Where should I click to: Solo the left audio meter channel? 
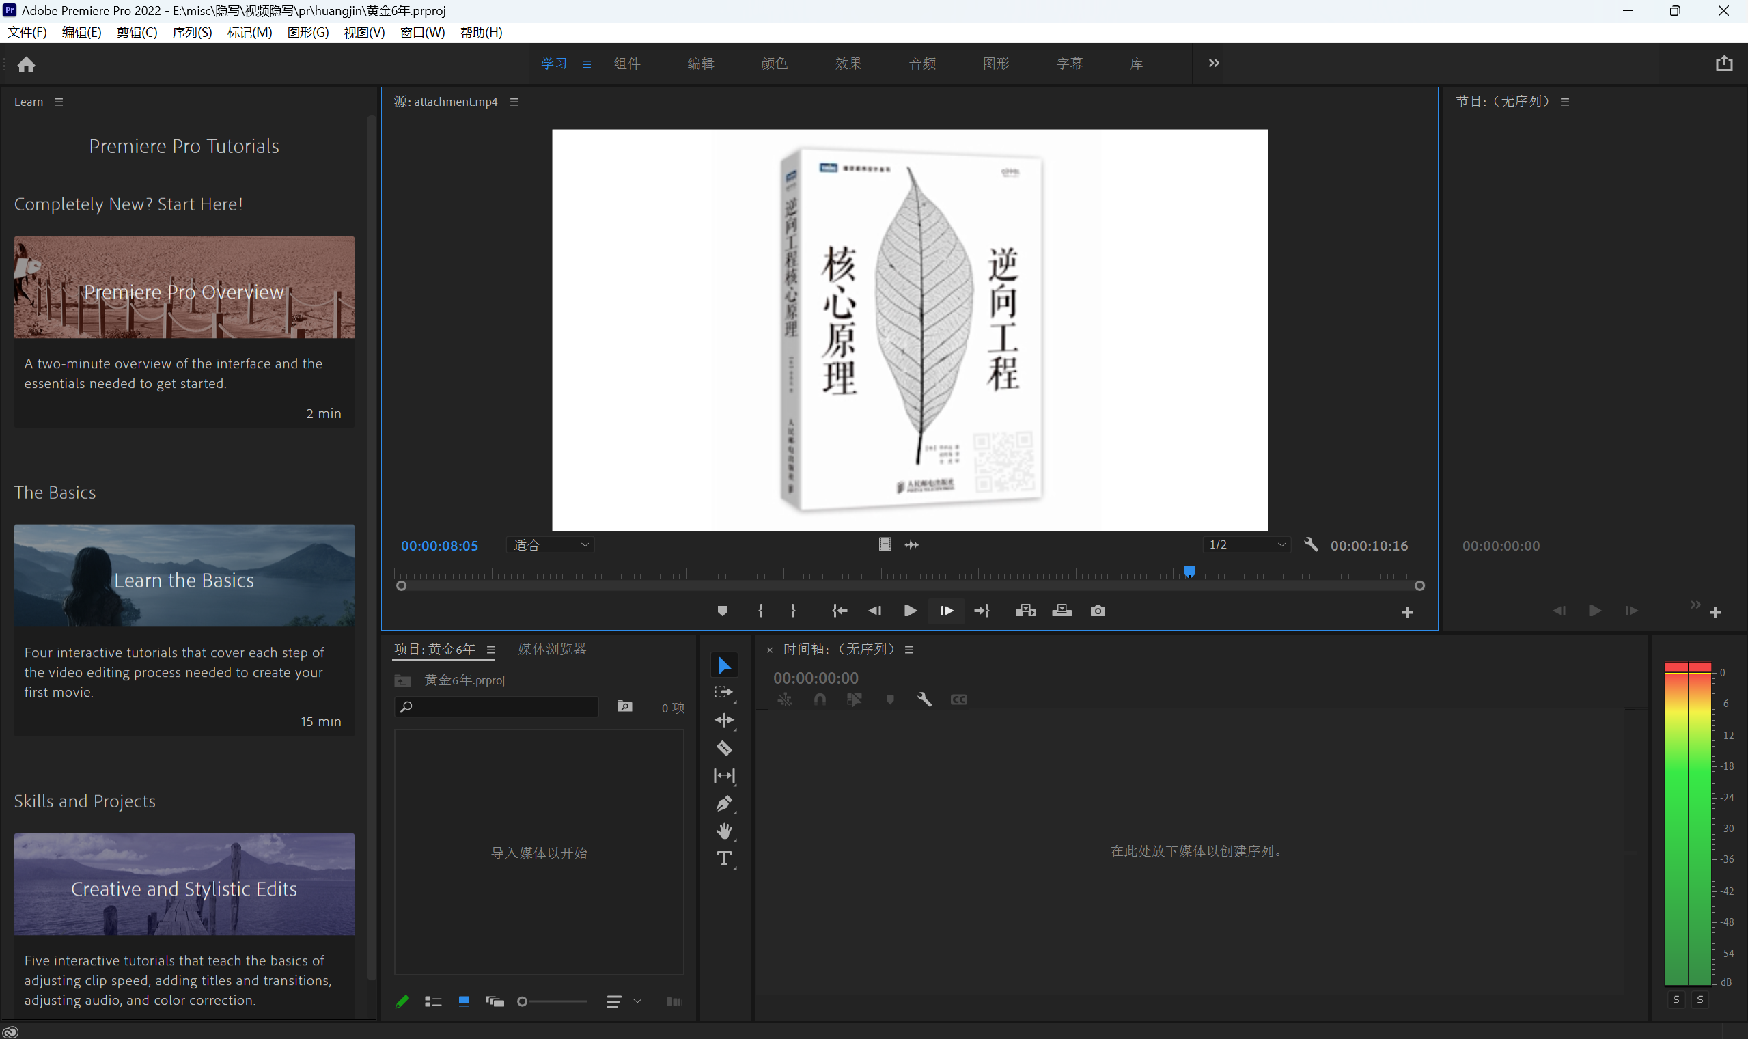(1676, 1000)
